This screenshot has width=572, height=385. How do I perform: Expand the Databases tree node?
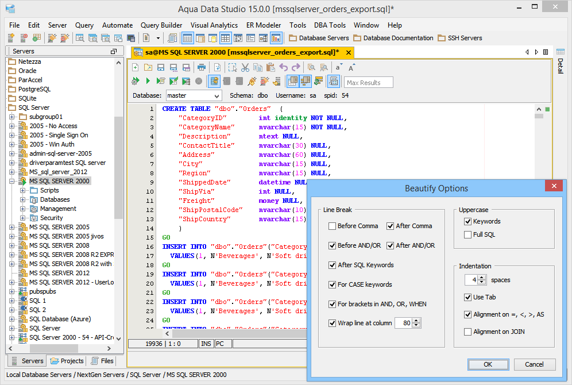click(x=23, y=200)
